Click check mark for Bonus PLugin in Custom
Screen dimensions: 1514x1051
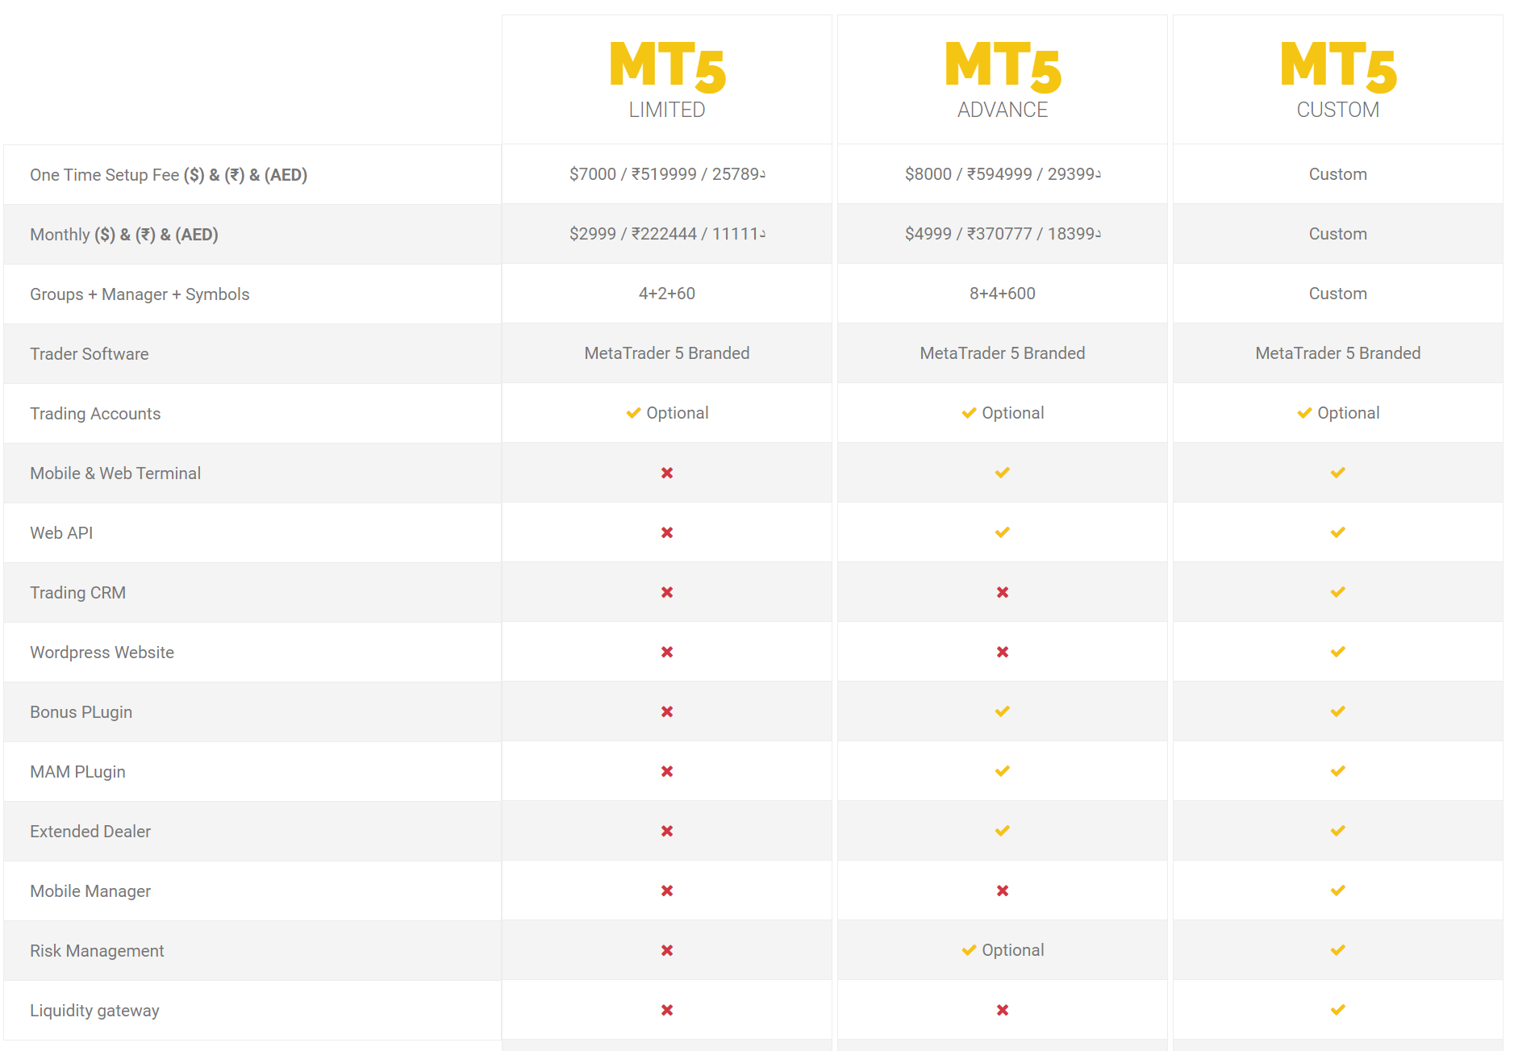click(x=1338, y=711)
